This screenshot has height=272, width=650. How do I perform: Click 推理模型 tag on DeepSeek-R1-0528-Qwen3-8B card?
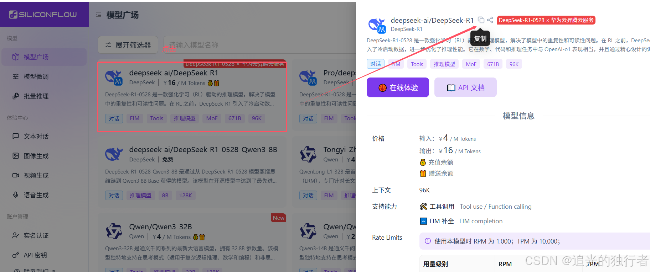click(x=140, y=195)
